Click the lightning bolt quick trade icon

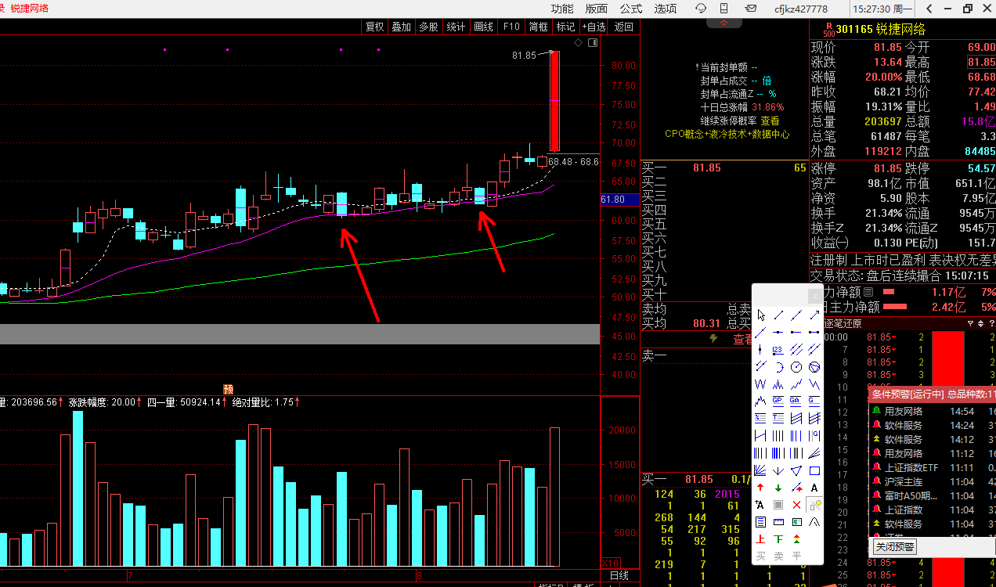point(713,339)
